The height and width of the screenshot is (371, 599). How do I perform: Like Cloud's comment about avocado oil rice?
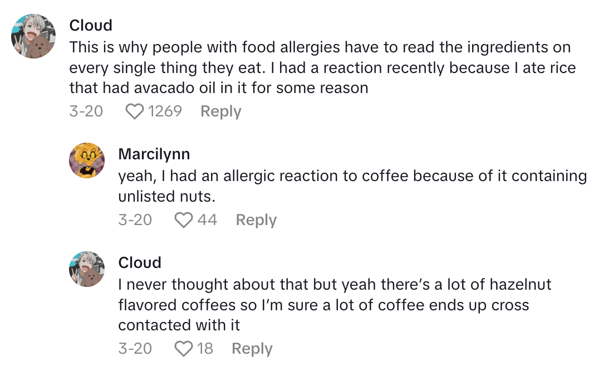tap(134, 112)
